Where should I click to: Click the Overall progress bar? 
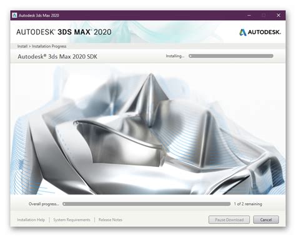click(x=146, y=204)
